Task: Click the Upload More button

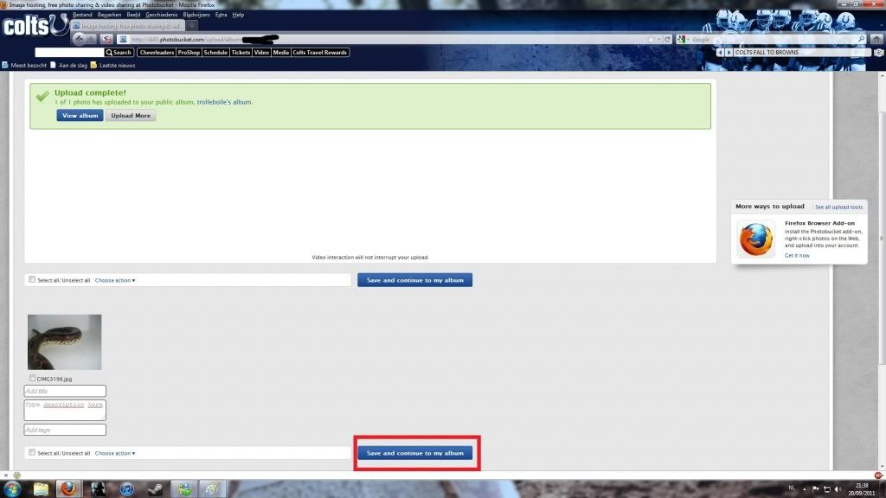Action: tap(131, 115)
